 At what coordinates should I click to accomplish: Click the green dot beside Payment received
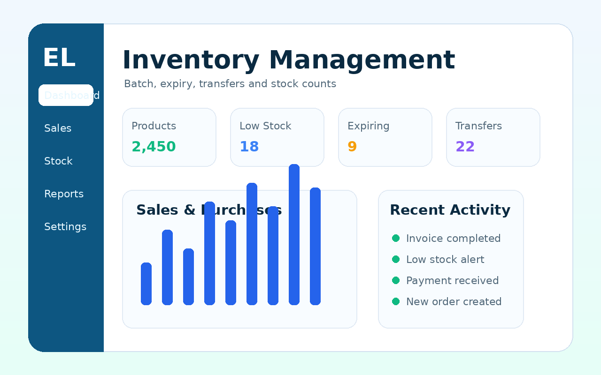click(x=396, y=280)
